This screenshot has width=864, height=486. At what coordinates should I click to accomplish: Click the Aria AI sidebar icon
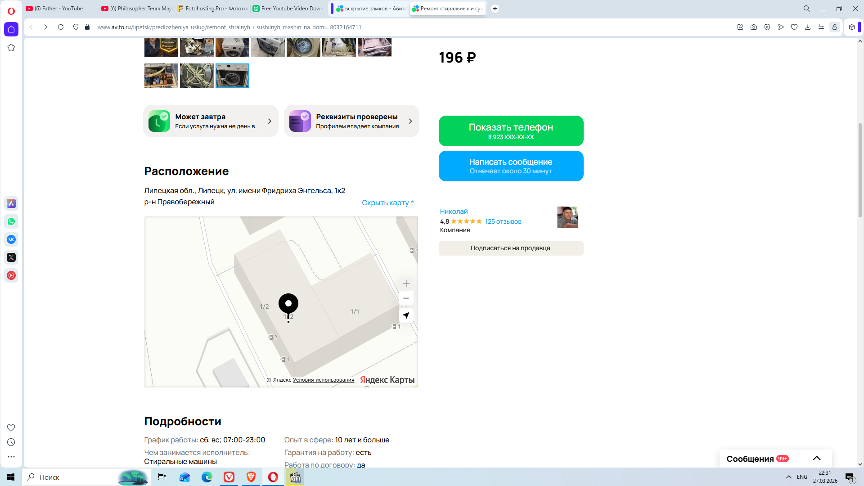(x=11, y=203)
